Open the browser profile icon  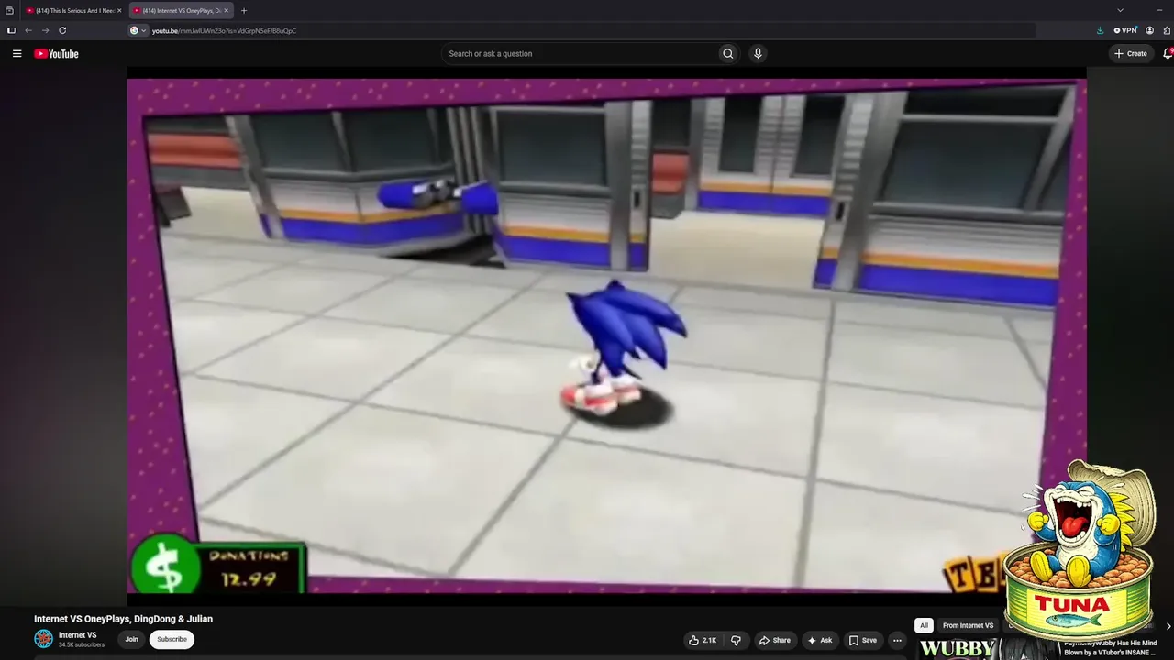(x=1150, y=30)
